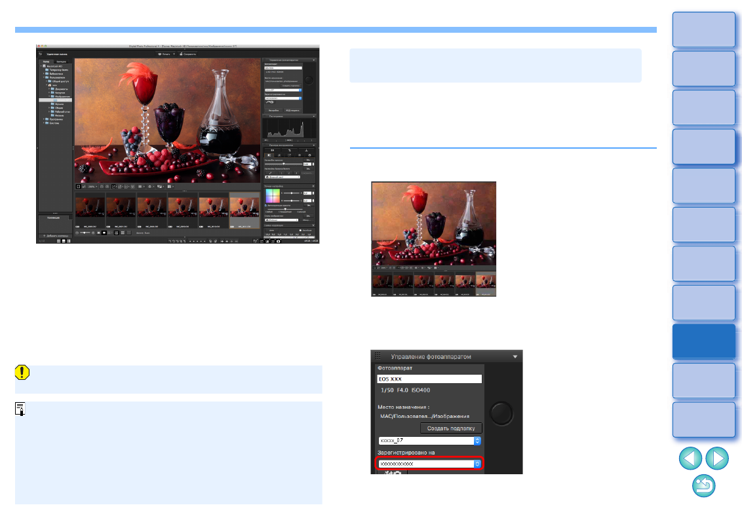
Task: Open the white balance dropdown in DPP tool palette
Action: pyautogui.click(x=283, y=177)
